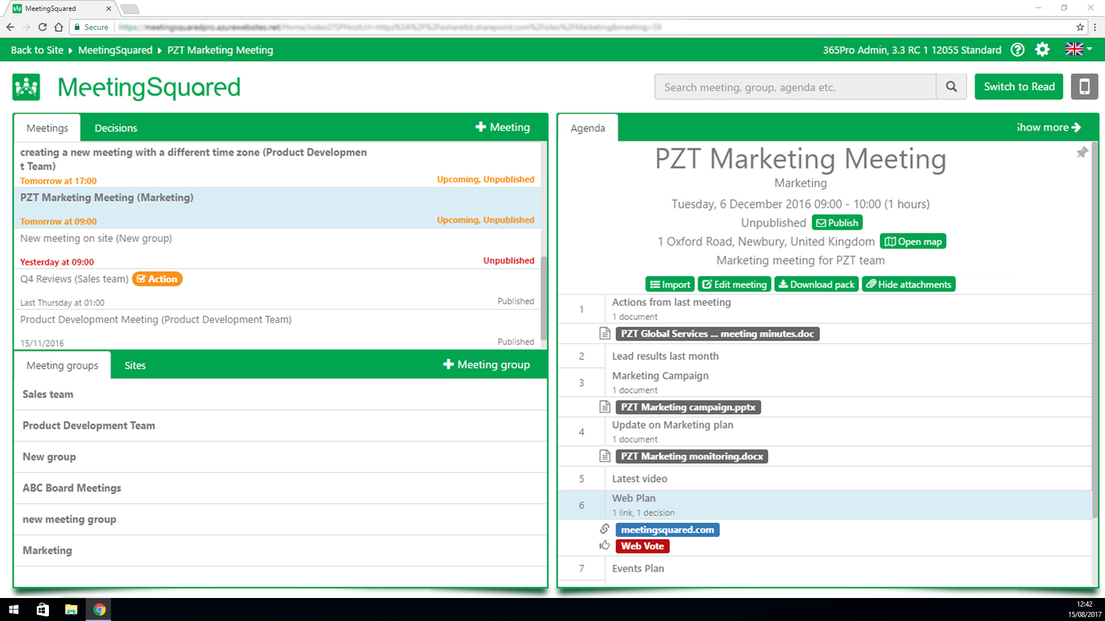Click the mobile view phone icon
The width and height of the screenshot is (1105, 621).
pos(1084,87)
